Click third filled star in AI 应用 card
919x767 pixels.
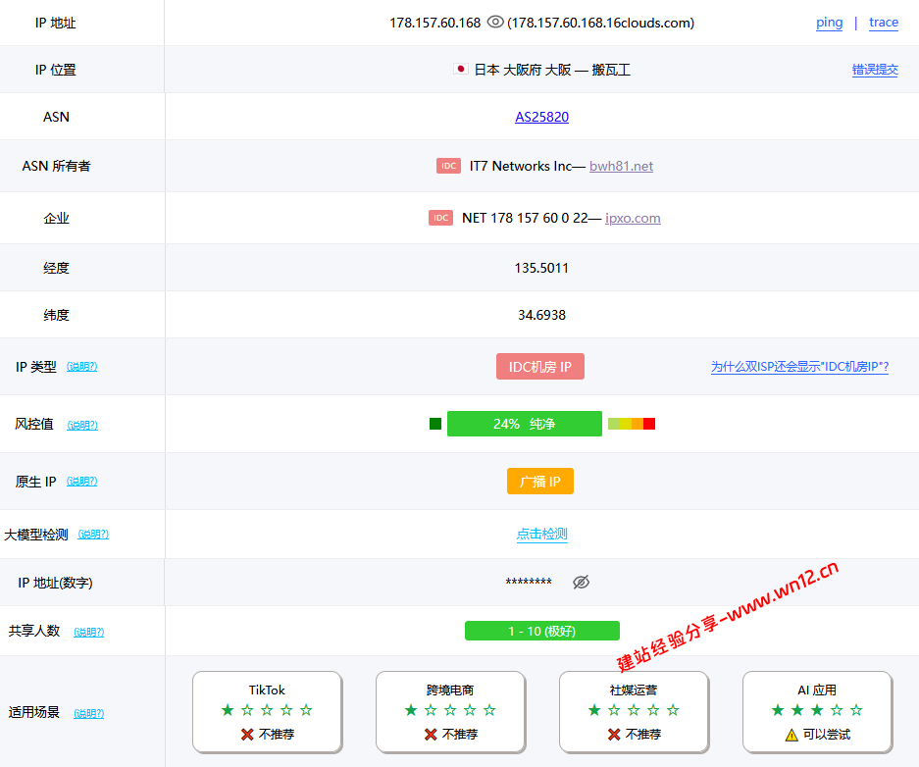tap(817, 710)
